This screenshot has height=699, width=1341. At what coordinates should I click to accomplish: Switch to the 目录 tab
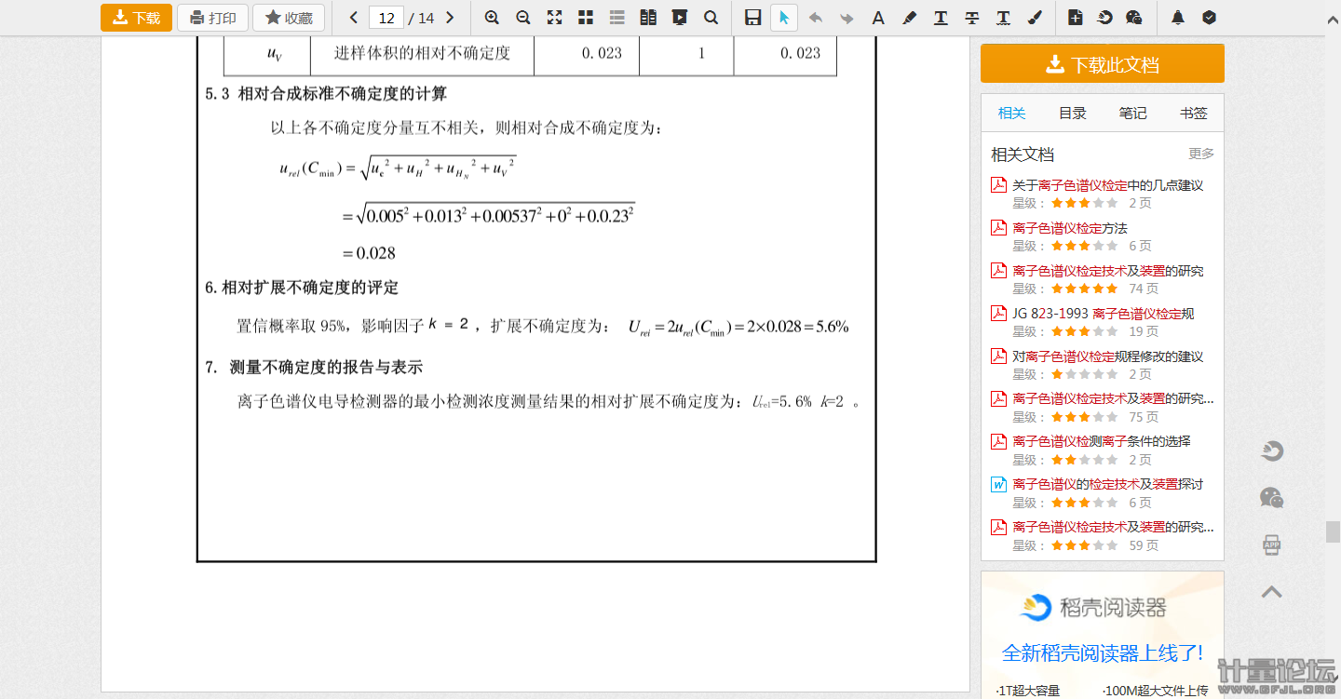click(x=1072, y=113)
